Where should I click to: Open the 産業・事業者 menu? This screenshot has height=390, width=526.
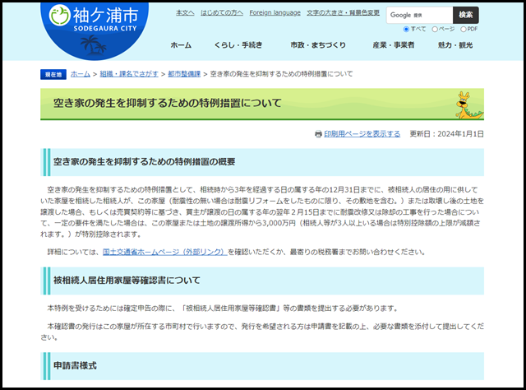pyautogui.click(x=394, y=45)
